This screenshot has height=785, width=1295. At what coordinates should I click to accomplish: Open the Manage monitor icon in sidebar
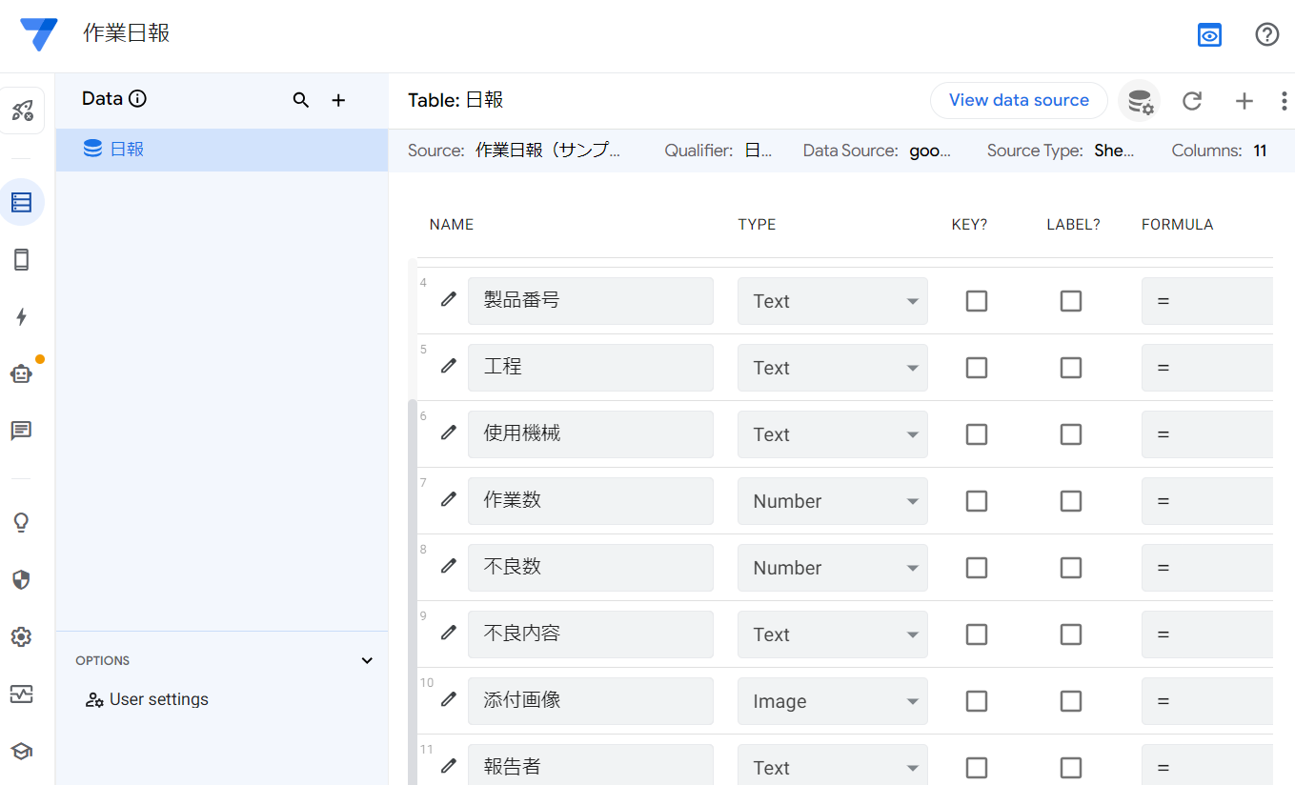tap(22, 694)
